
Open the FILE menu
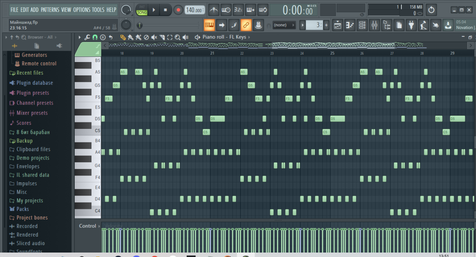click(x=14, y=10)
